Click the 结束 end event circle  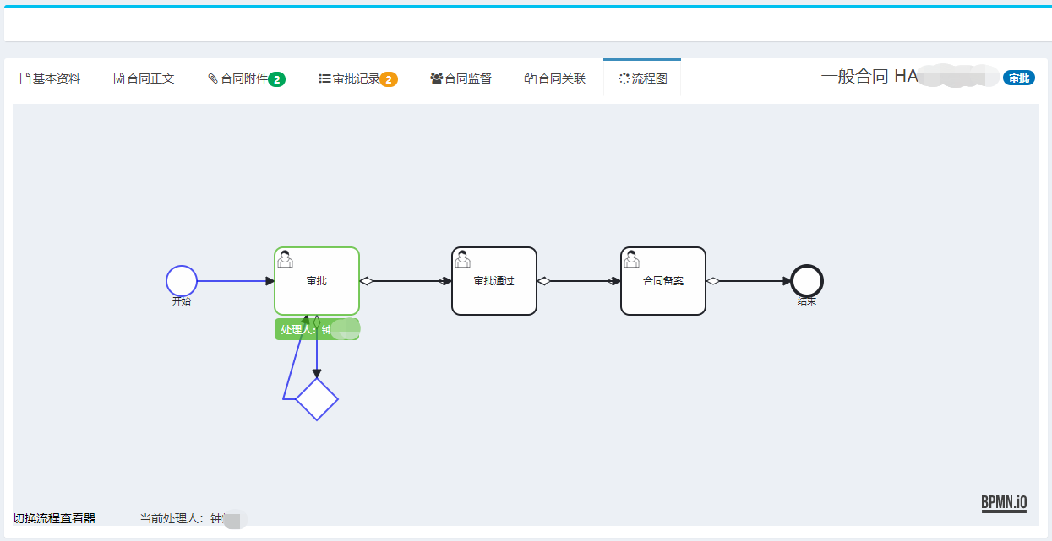pyautogui.click(x=807, y=281)
